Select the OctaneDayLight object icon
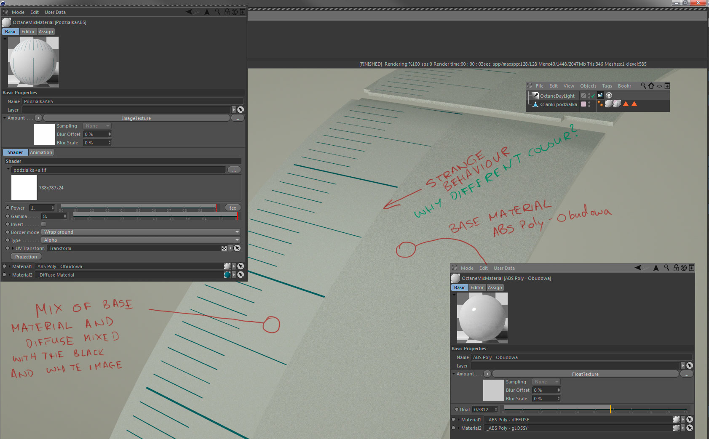Image resolution: width=709 pixels, height=439 pixels. point(535,96)
